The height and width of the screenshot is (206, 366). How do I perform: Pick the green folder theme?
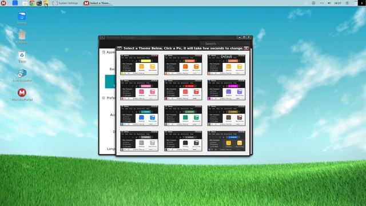coord(183,116)
